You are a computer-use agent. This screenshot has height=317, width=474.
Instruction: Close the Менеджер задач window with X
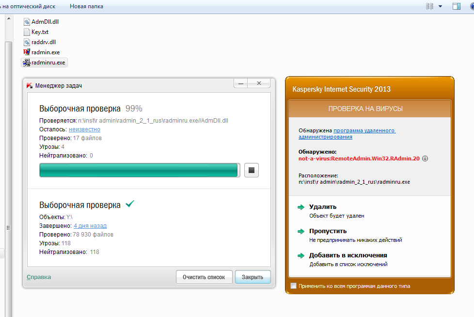[x=259, y=83]
